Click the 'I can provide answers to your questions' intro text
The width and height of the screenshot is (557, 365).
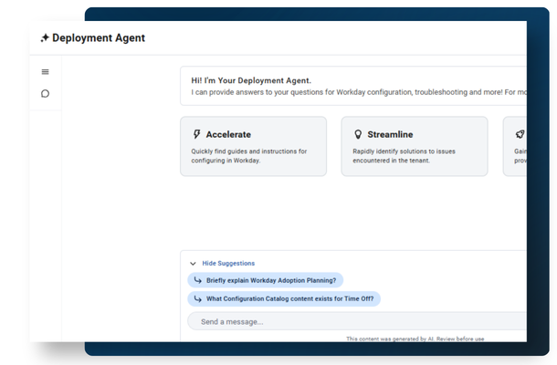click(x=359, y=92)
